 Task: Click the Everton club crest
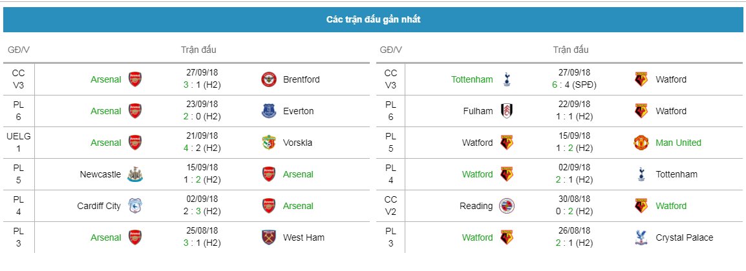(x=269, y=111)
